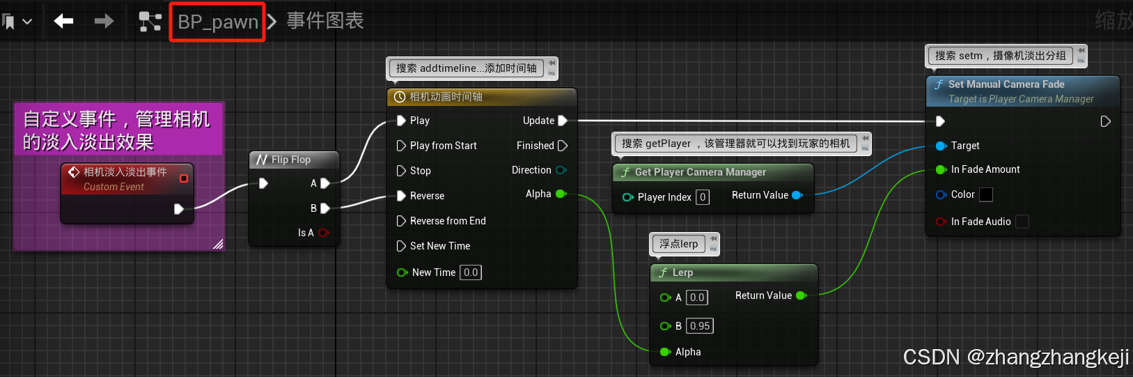Viewport: 1133px width, 377px height.
Task: Pin the 浮点lerp comment bubble
Action: click(713, 239)
